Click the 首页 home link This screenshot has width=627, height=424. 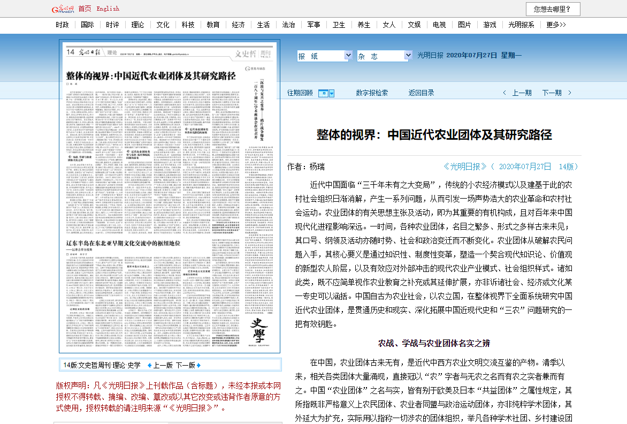tap(85, 9)
